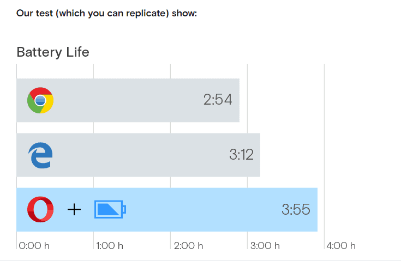The image size is (401, 267).
Task: Click the Battery Life chart title
Action: [x=53, y=52]
